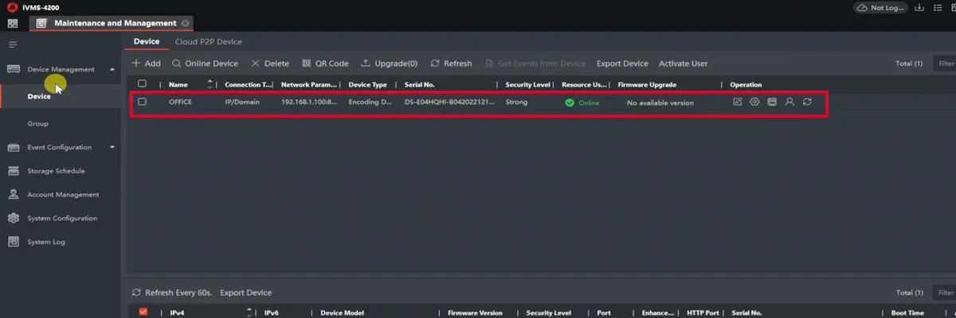The width and height of the screenshot is (956, 318).
Task: Click the iVMS-4200 logo icon
Action: [x=12, y=7]
